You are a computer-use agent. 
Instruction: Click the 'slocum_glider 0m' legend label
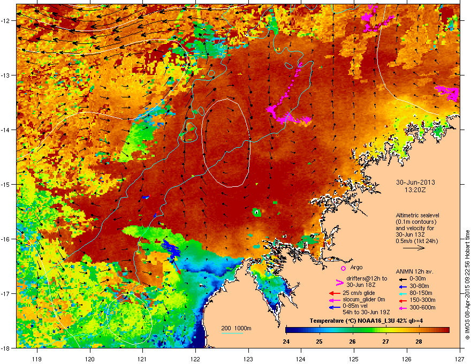point(364,300)
